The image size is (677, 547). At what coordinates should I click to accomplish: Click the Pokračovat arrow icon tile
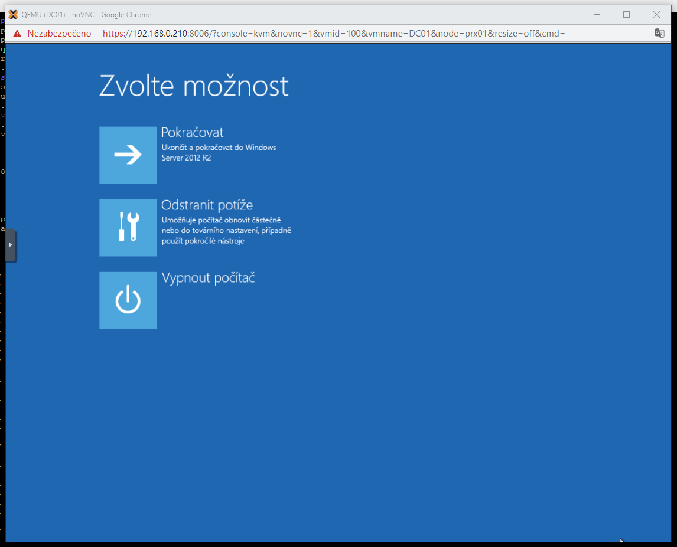[128, 155]
